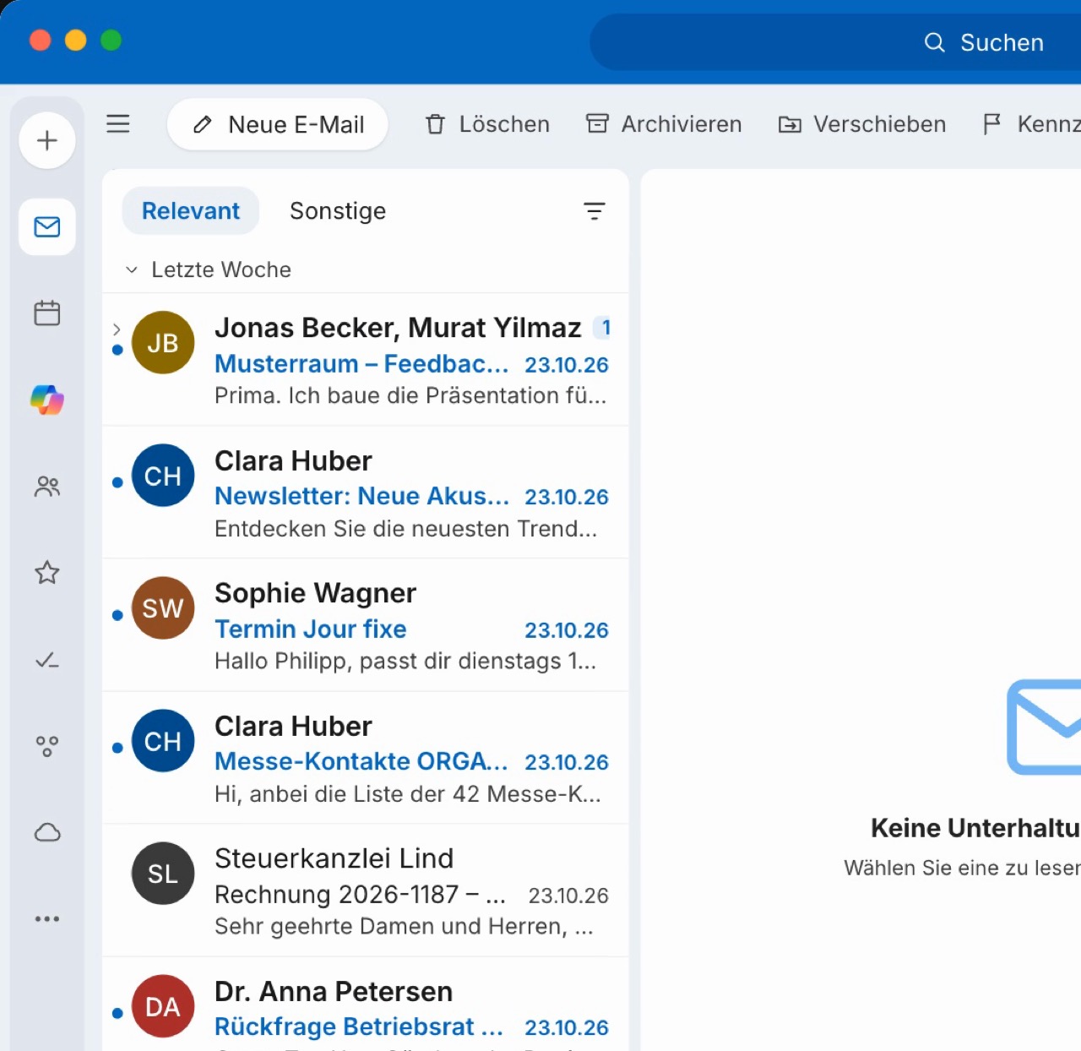Click the SW sender avatar
This screenshot has height=1051, width=1081.
click(x=163, y=608)
